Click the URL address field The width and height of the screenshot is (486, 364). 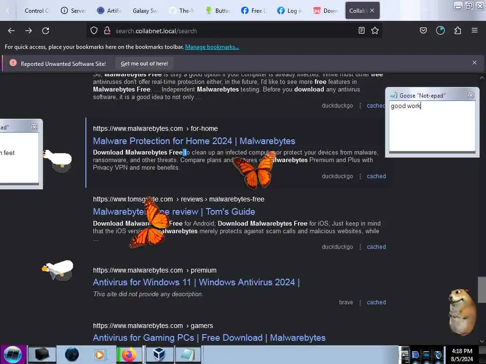235,31
